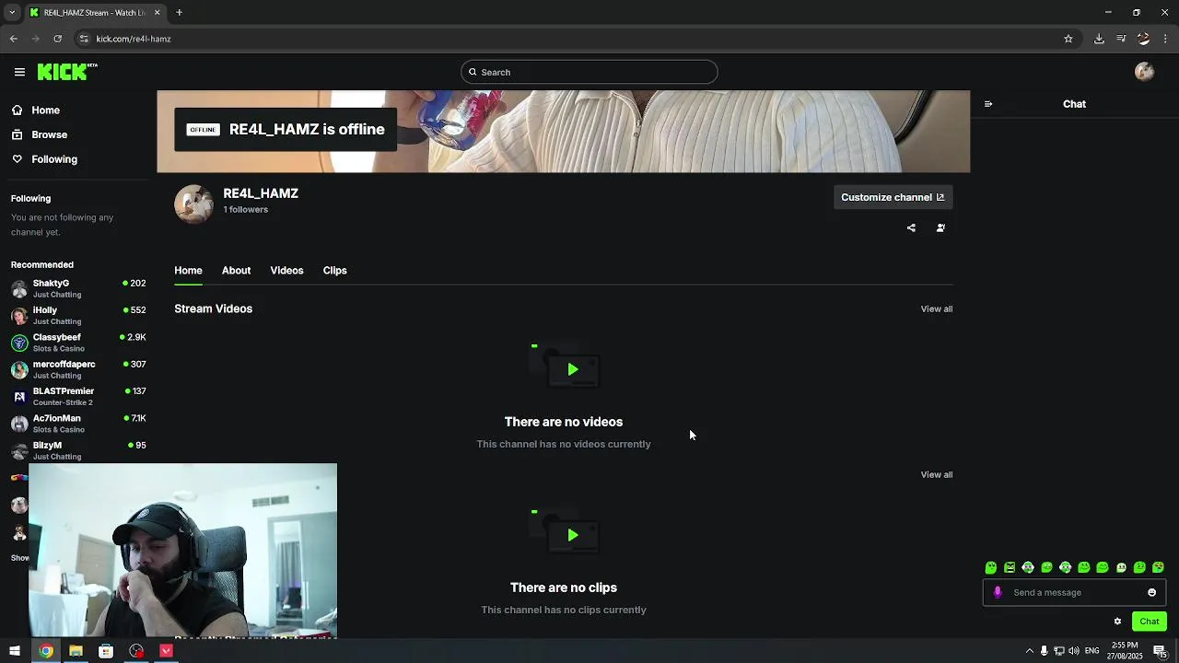Screen dimensions: 1179x663
Task: Reload the page
Action: (57, 39)
